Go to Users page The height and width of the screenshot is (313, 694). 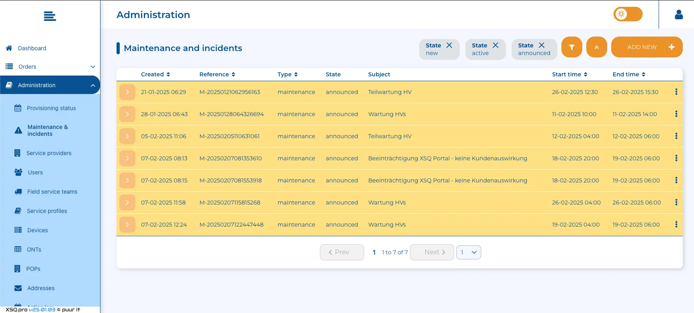[35, 172]
